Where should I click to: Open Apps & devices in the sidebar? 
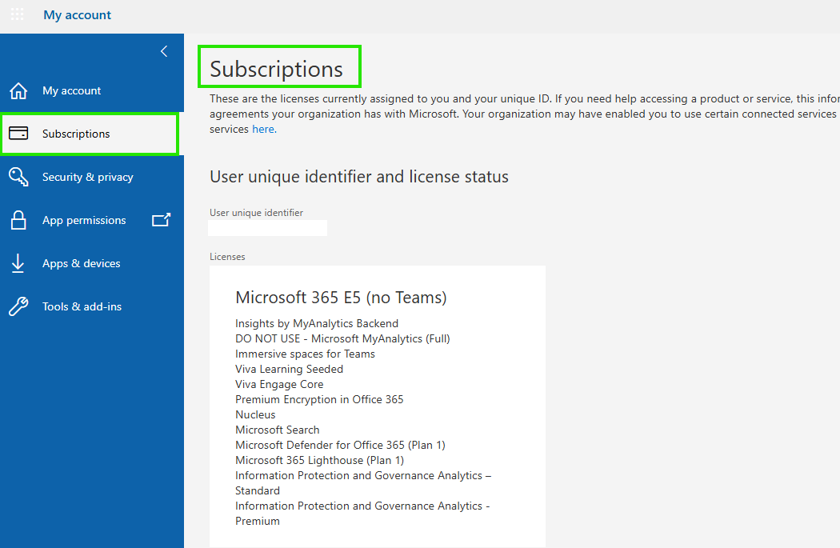coord(92,263)
